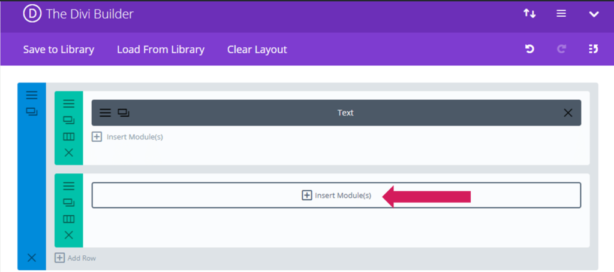614x272 pixels.
Task: Delete the second row
Action: (68, 235)
